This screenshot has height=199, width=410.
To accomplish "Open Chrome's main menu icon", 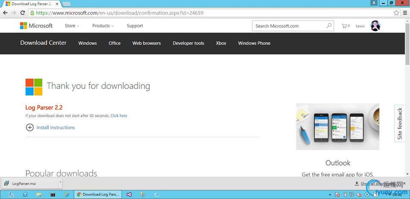I will point(405,12).
